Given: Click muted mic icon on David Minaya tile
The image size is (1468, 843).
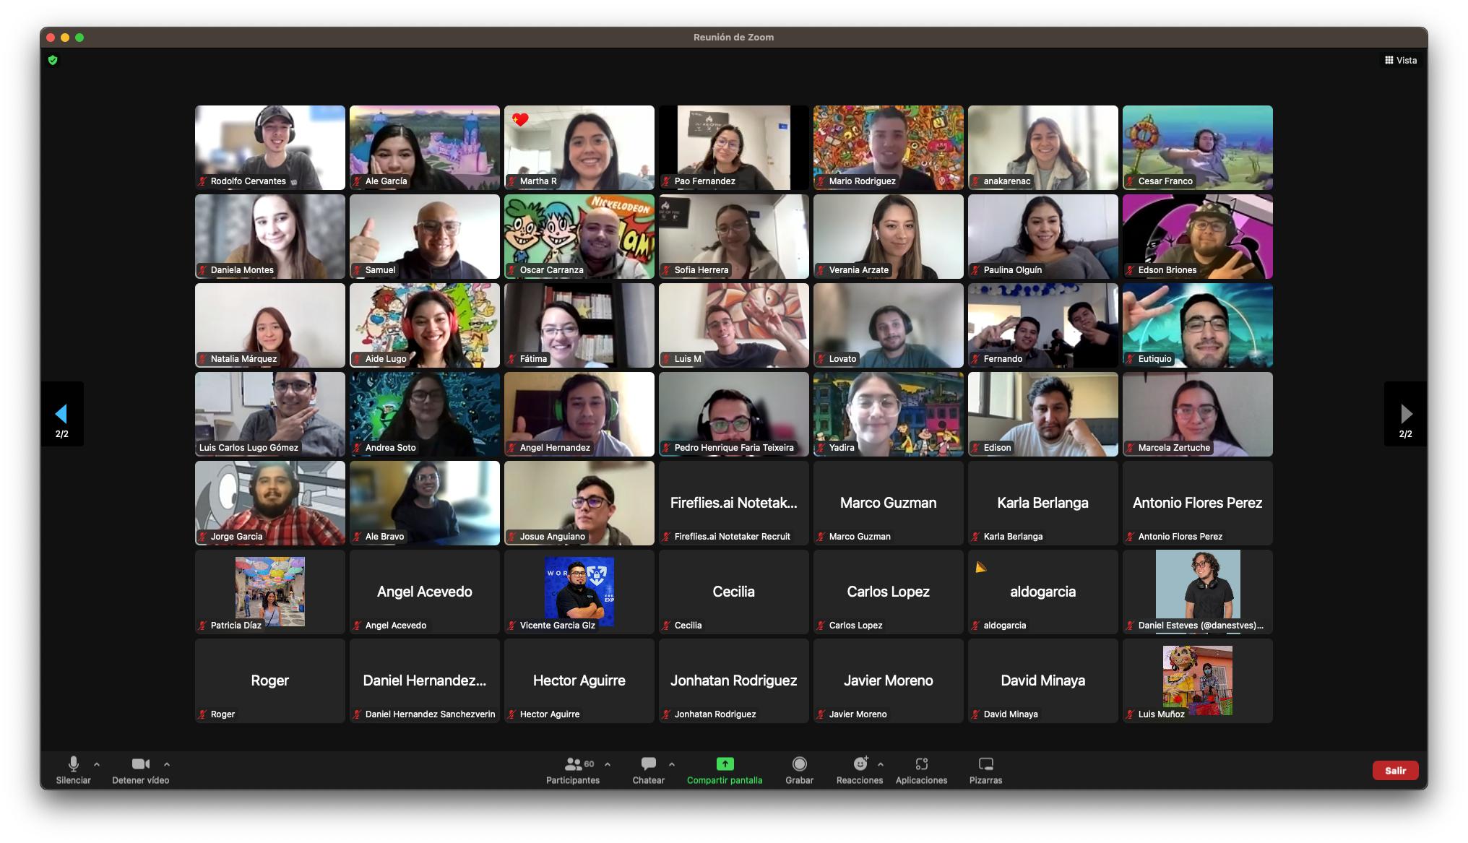Looking at the screenshot, I should 976,714.
